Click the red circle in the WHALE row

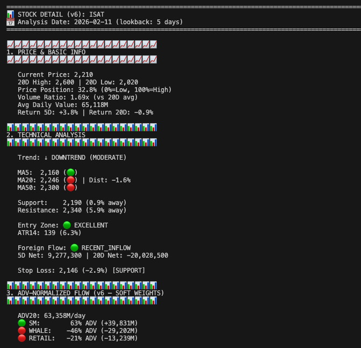(x=21, y=330)
